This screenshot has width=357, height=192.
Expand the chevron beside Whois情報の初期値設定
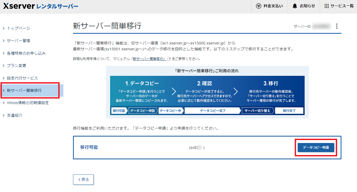(3, 103)
